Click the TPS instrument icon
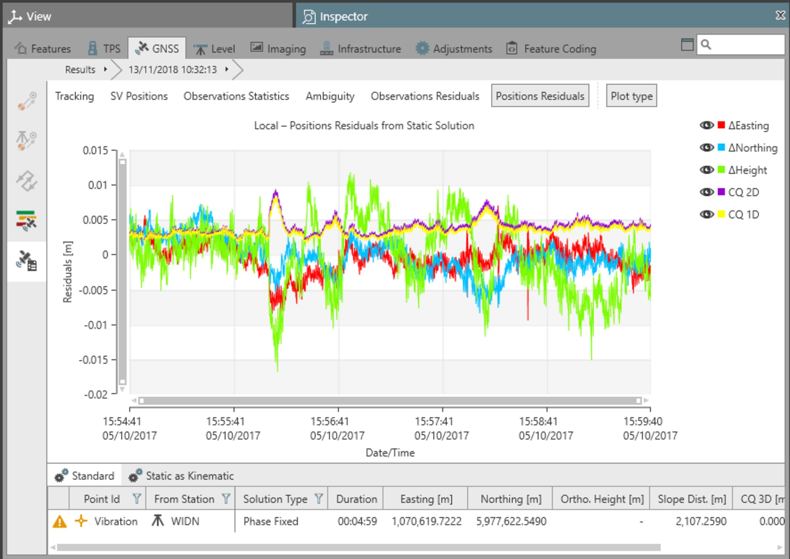This screenshot has width=790, height=559. pos(92,48)
